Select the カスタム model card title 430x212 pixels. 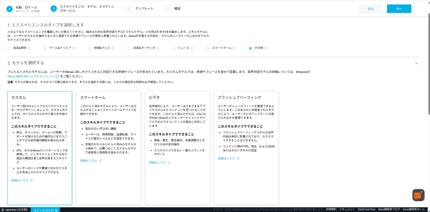point(18,97)
